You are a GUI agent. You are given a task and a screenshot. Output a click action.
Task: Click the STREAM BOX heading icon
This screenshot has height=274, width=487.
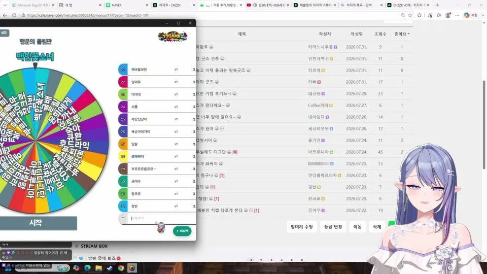[77, 246]
